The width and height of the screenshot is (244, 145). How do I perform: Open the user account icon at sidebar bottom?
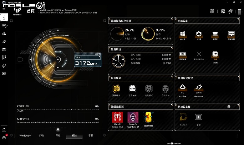[4, 130]
